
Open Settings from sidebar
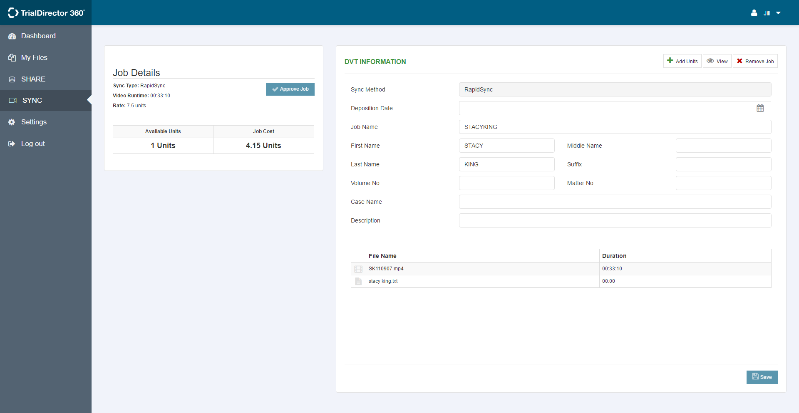[x=46, y=122]
